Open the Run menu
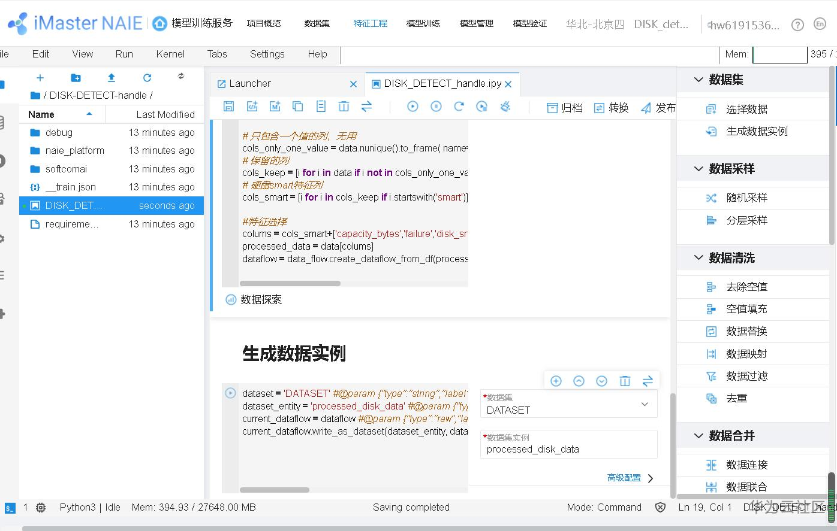Image resolution: width=837 pixels, height=531 pixels. pyautogui.click(x=124, y=54)
